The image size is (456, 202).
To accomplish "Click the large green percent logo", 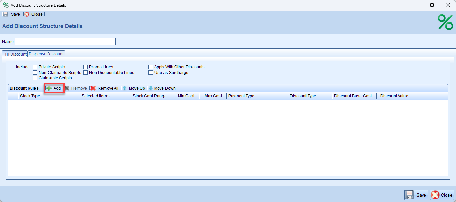I will coord(445,22).
